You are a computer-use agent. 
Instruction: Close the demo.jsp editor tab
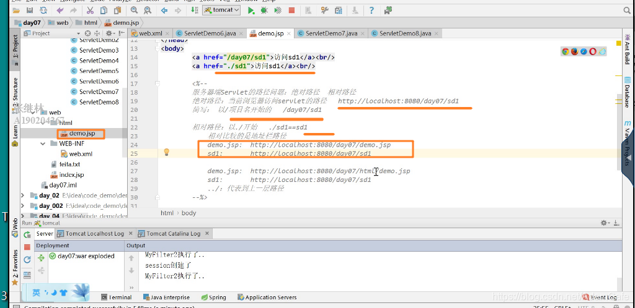[x=290, y=34]
